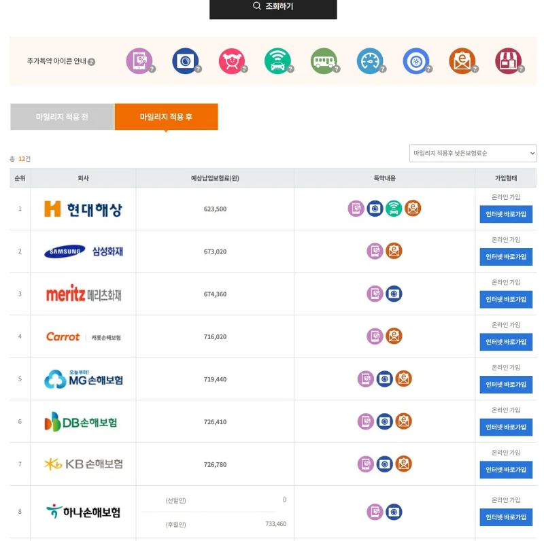Click the 회사 column header
Image resolution: width=544 pixels, height=541 pixels.
(83, 178)
